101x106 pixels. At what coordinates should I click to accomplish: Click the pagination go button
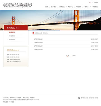74,56
